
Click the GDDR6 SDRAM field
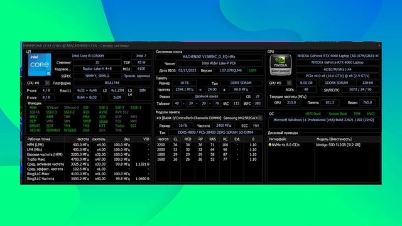[337, 83]
